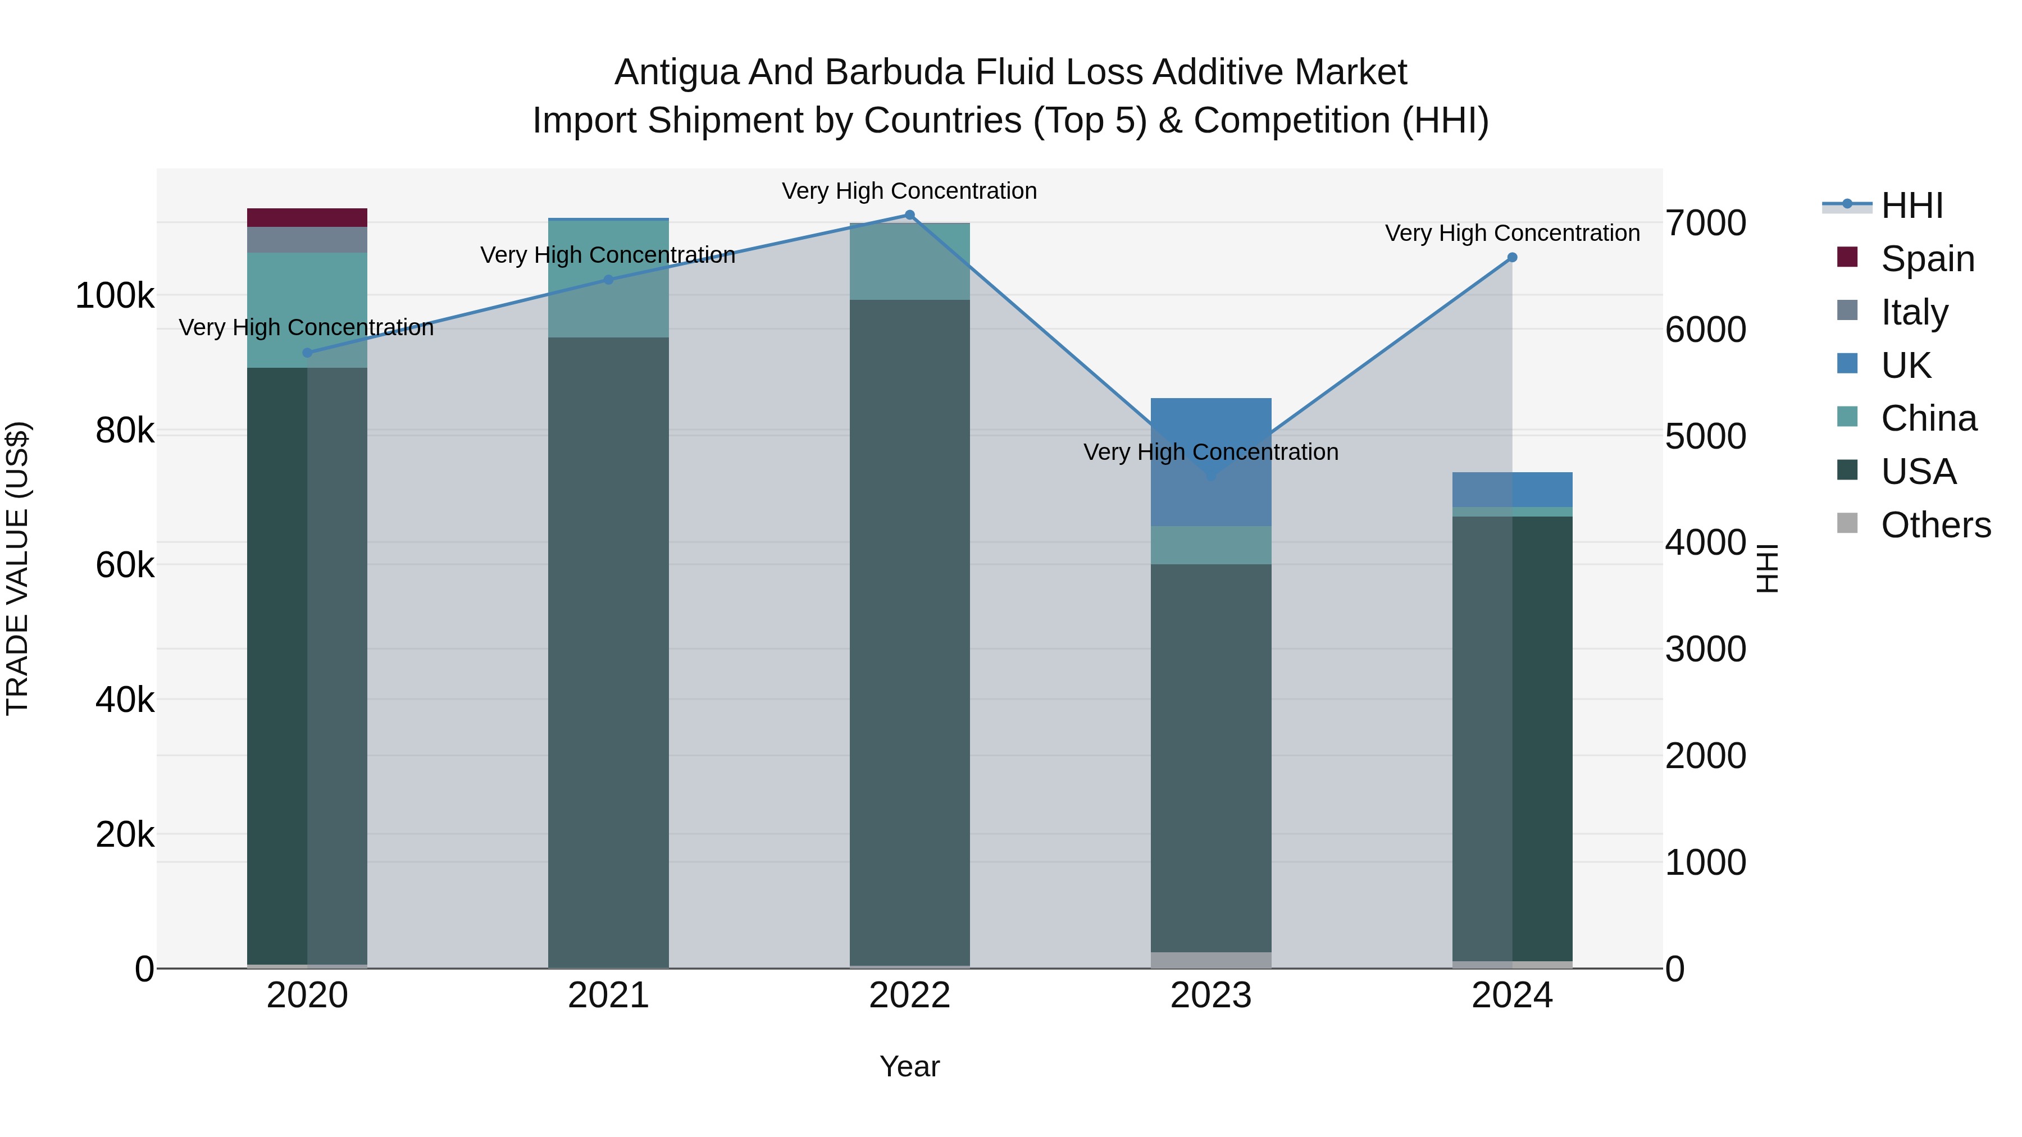The image size is (2022, 1137).
Task: Click the 40k trade value axis tick
Action: coord(125,700)
